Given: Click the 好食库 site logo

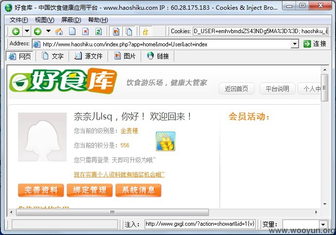Looking at the screenshot, I should click(x=63, y=81).
